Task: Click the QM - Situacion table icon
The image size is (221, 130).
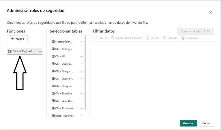Action: (53, 93)
